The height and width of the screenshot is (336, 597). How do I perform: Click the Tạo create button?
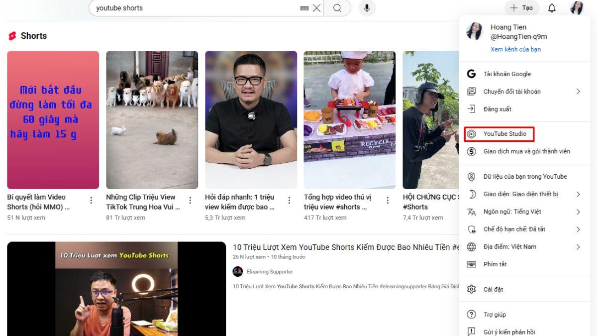pos(522,8)
